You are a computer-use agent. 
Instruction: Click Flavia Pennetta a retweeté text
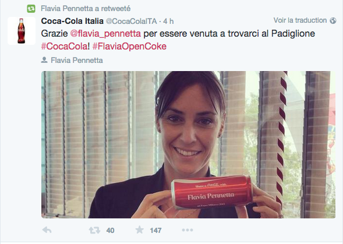click(x=86, y=9)
